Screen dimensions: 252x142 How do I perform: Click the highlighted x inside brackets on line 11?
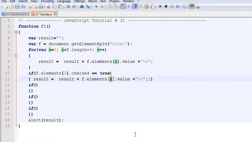pyautogui.click(x=111, y=79)
